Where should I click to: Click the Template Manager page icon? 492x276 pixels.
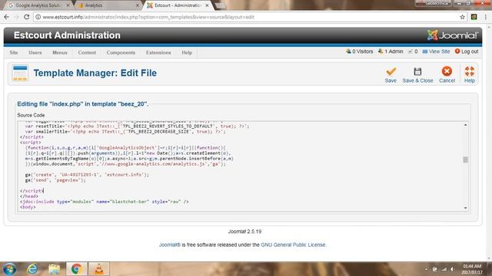click(x=20, y=73)
